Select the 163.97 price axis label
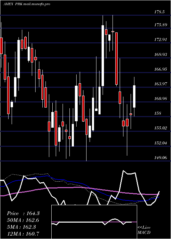Image resolution: width=171 pixels, height=239 pixels. [160, 84]
